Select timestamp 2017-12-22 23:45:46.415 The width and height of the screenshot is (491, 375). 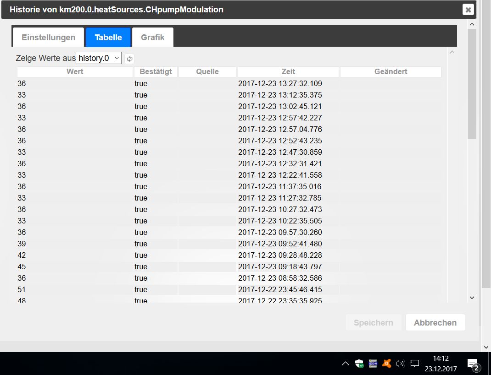click(x=280, y=290)
